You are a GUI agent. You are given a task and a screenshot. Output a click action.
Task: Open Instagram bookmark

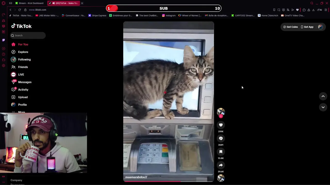169,15
